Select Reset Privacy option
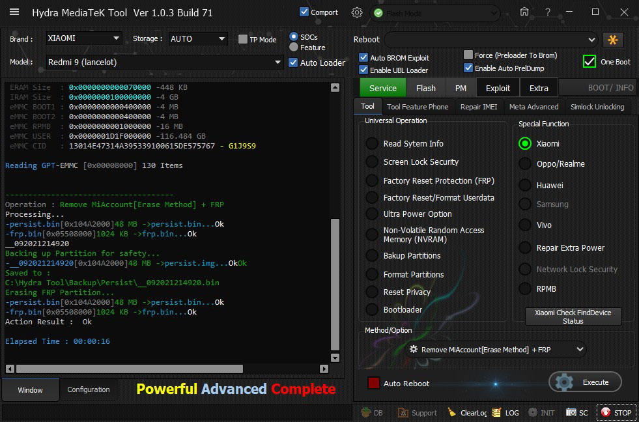 (x=372, y=292)
